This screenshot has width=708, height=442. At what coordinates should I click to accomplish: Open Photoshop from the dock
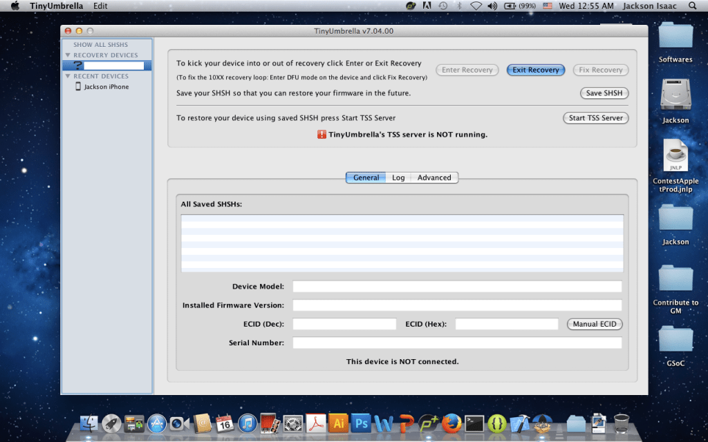click(x=360, y=423)
